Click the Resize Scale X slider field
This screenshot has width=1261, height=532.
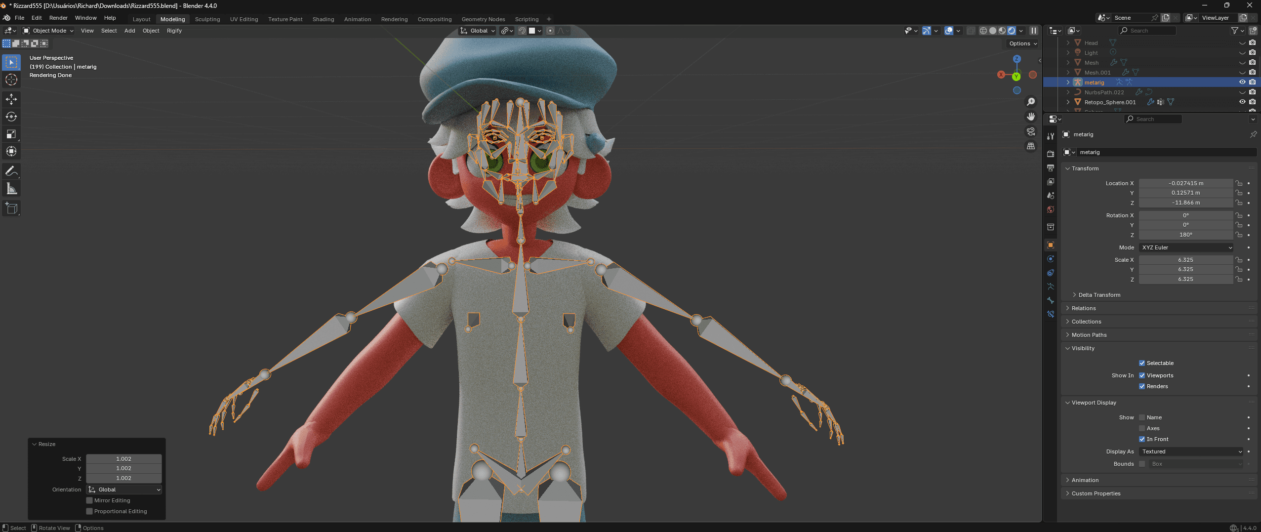[x=124, y=459]
